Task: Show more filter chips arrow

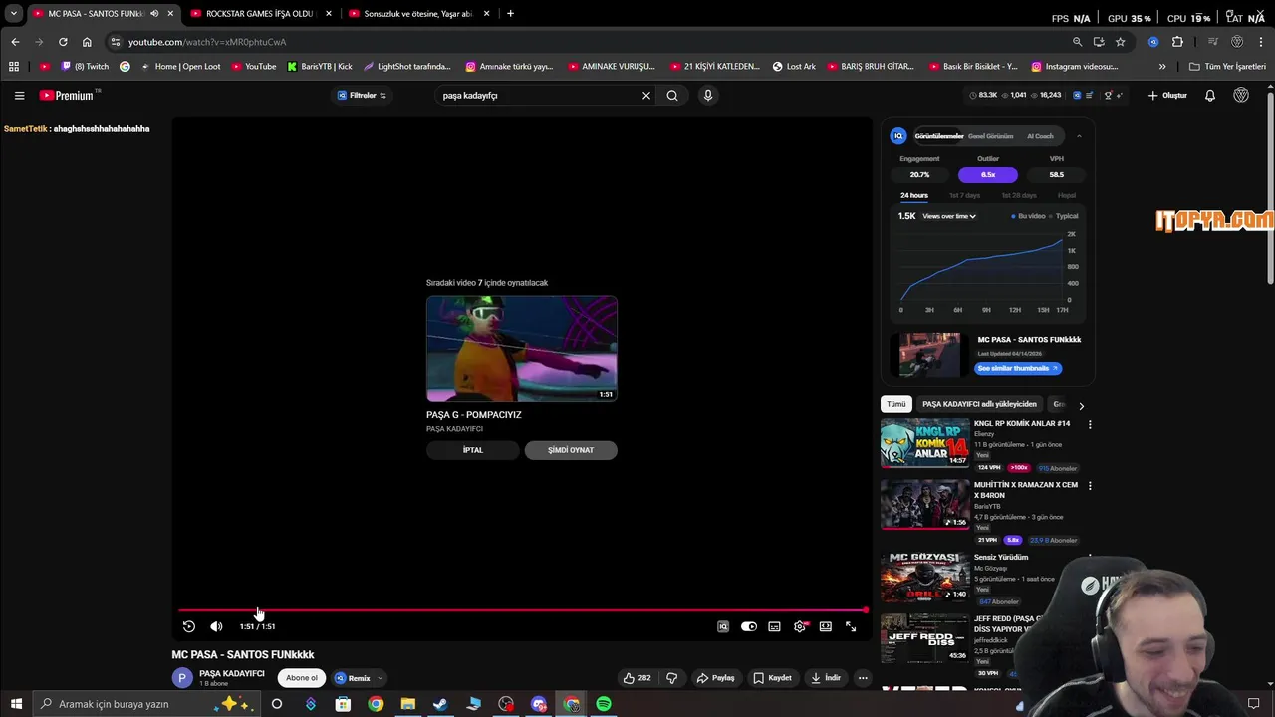Action: click(1081, 405)
